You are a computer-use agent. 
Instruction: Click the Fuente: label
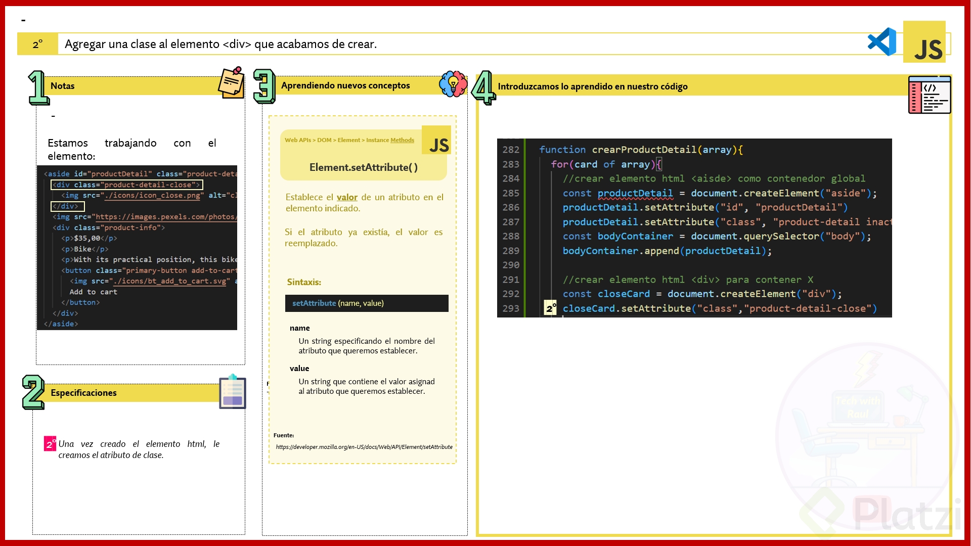click(x=284, y=435)
